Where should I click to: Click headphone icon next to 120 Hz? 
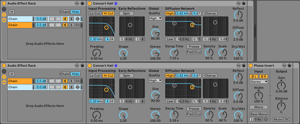(266, 119)
